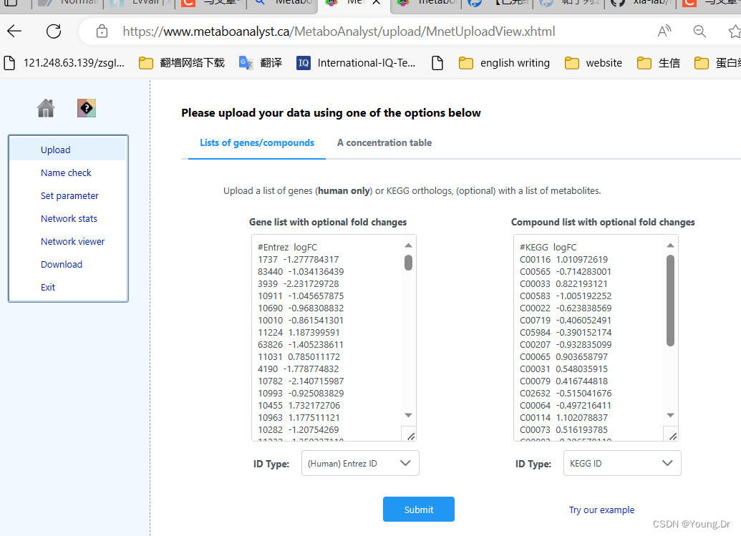Open the zoom magnifier icon

pyautogui.click(x=698, y=31)
